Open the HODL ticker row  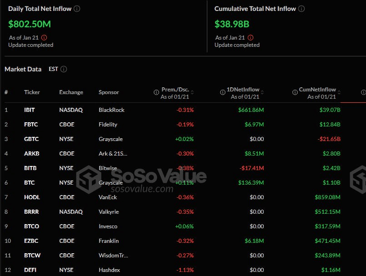(x=32, y=197)
